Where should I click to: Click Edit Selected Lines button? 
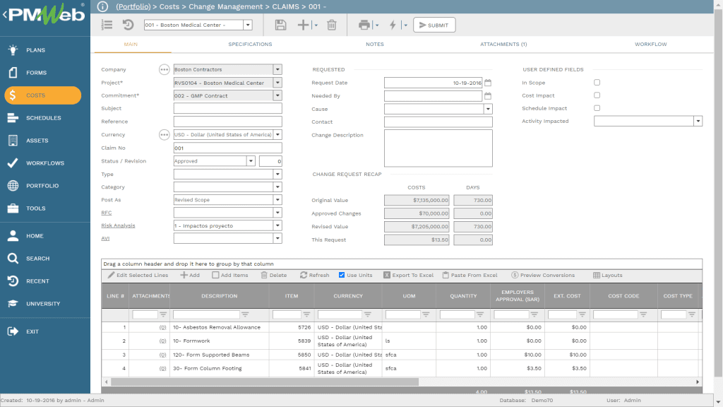click(x=138, y=275)
